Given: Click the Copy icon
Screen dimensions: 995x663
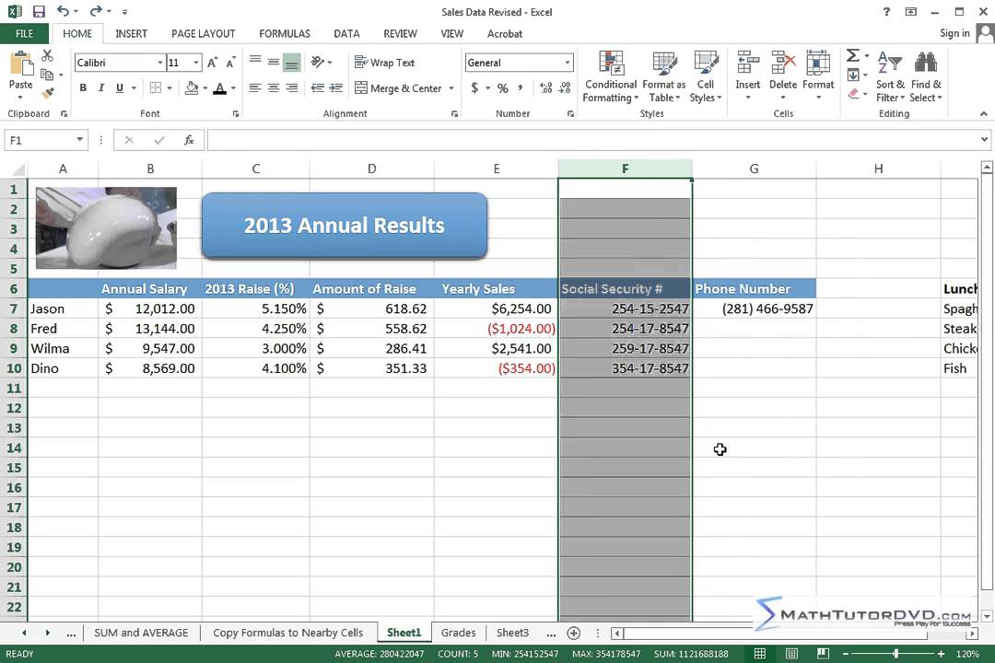Looking at the screenshot, I should [48, 75].
